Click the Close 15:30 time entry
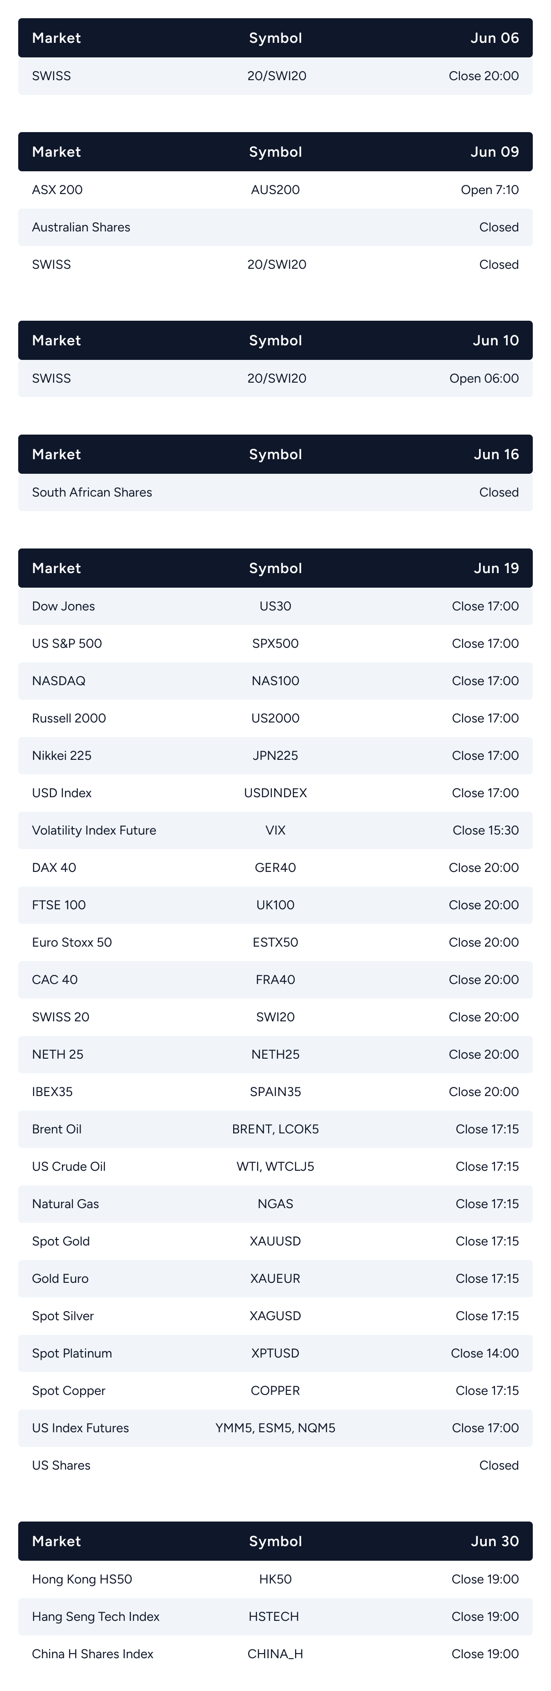Viewport: 551px width, 1691px height. click(x=485, y=830)
